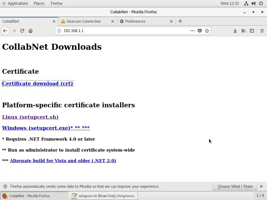Open the Firefox hamburger menu
The image size is (267, 200).
click(262, 31)
